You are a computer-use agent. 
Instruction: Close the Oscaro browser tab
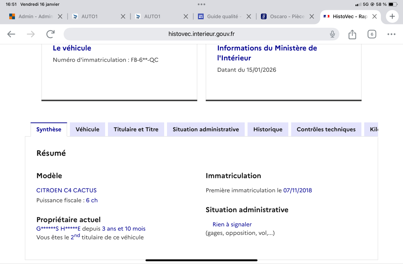pos(312,16)
